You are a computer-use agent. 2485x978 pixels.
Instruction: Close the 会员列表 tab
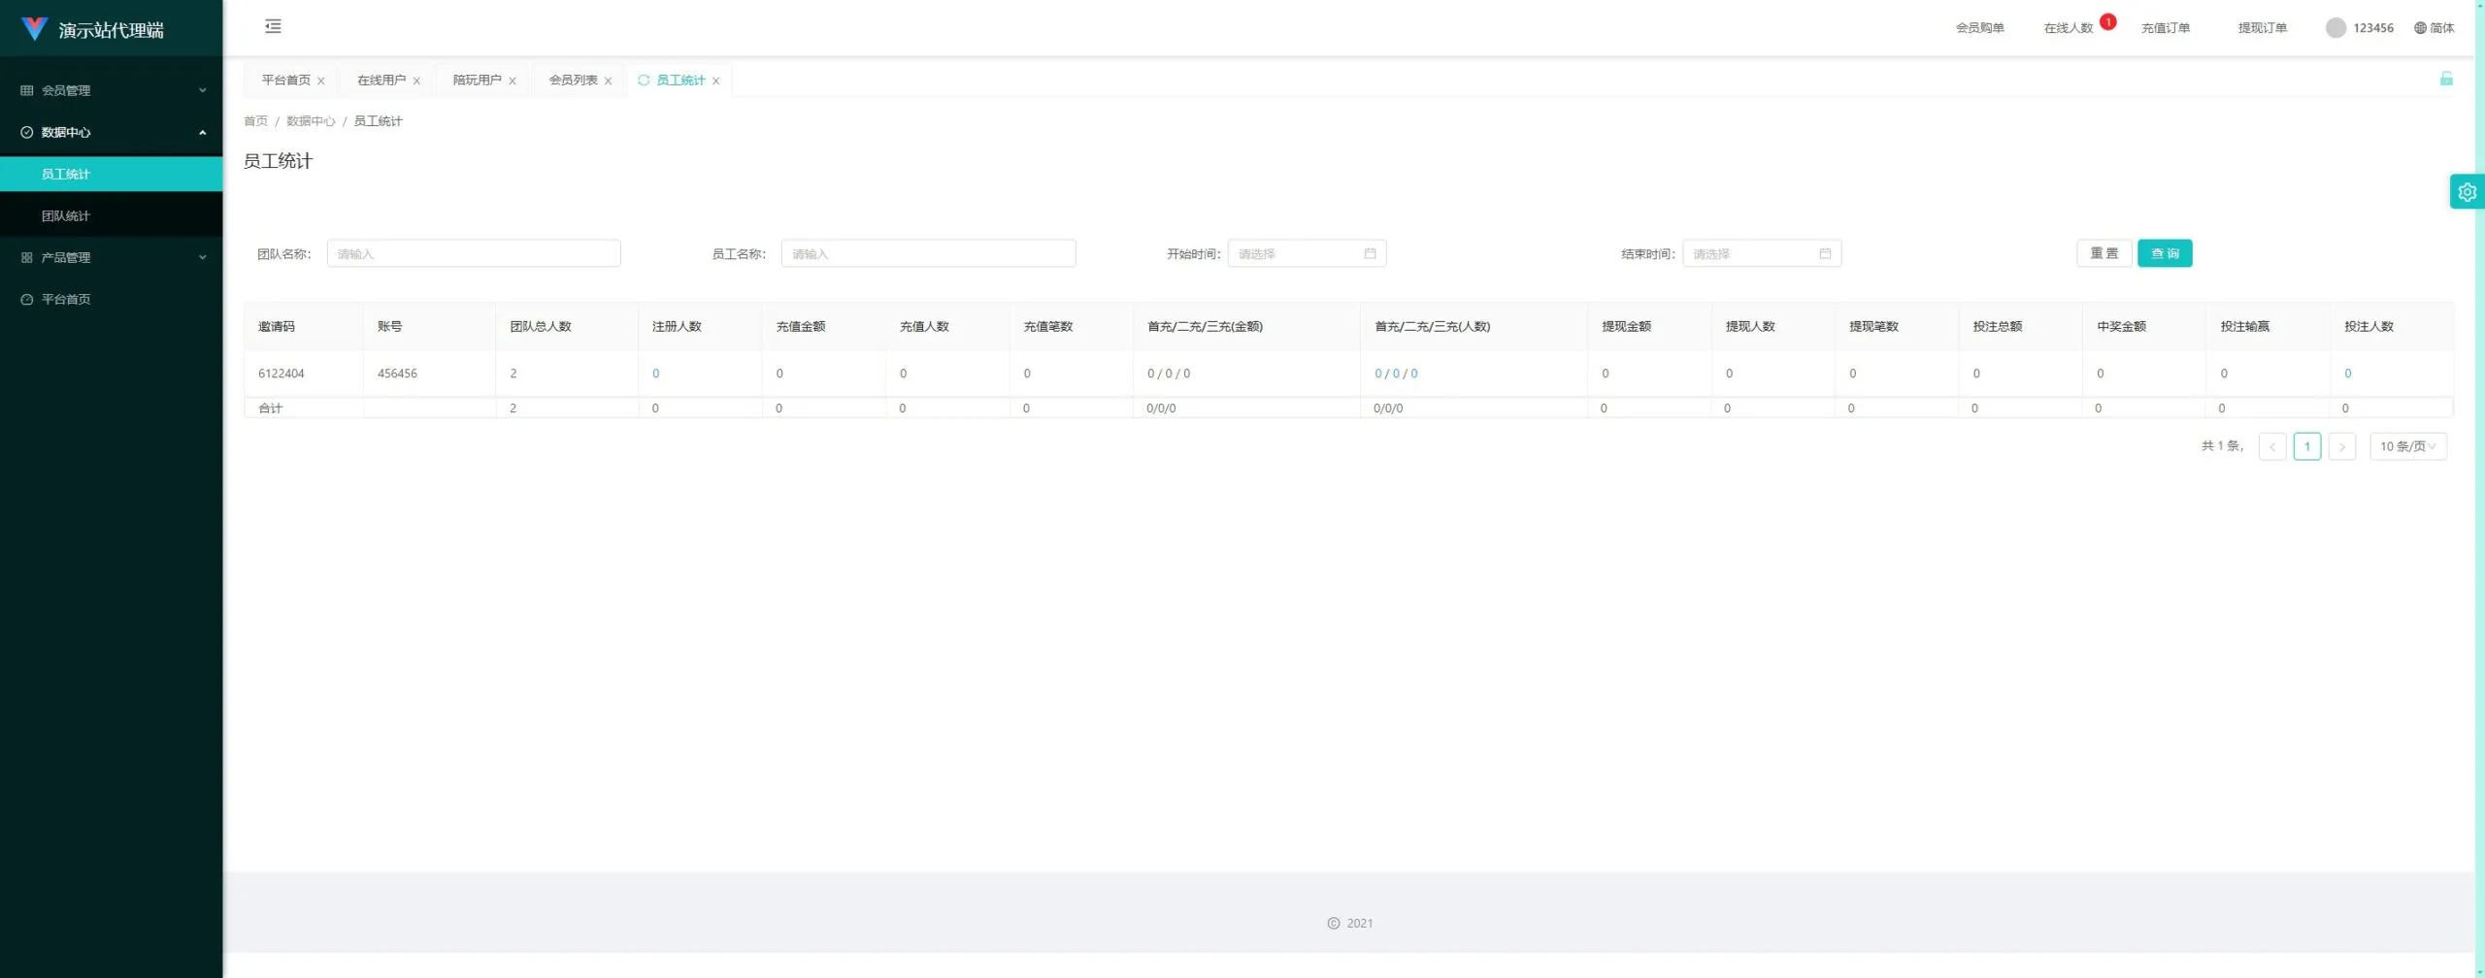pos(608,81)
